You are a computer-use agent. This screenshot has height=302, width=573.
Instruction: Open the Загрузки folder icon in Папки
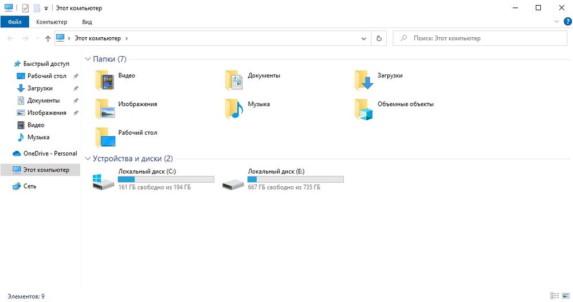(364, 80)
